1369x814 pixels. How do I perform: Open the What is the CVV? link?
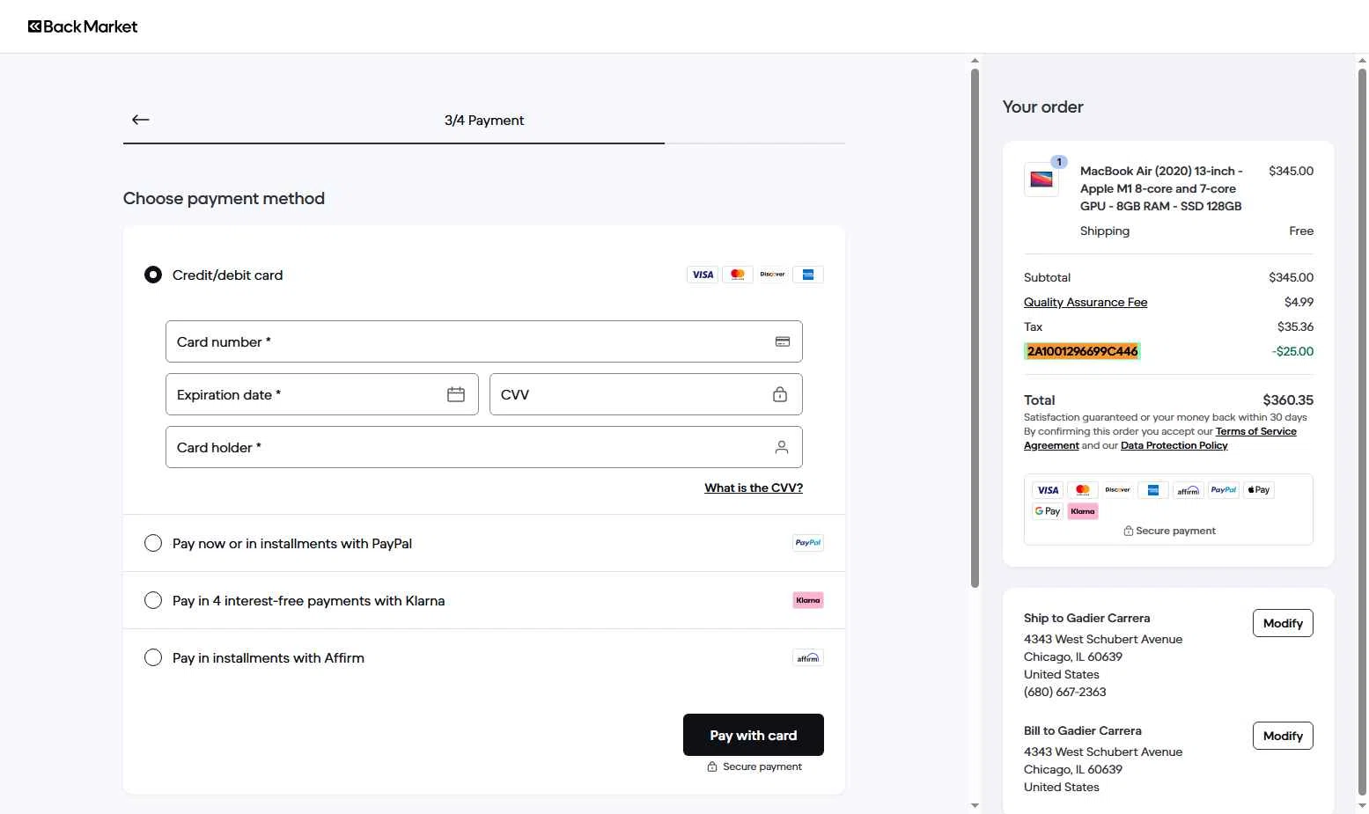[754, 488]
